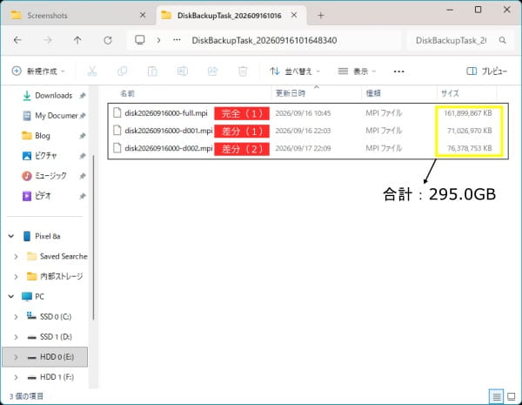This screenshot has height=405, width=522.
Task: Go back with the back arrow
Action: [17, 40]
